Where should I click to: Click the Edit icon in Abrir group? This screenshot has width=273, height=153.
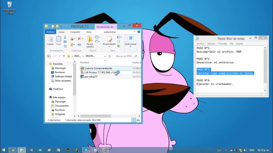[x=119, y=42]
